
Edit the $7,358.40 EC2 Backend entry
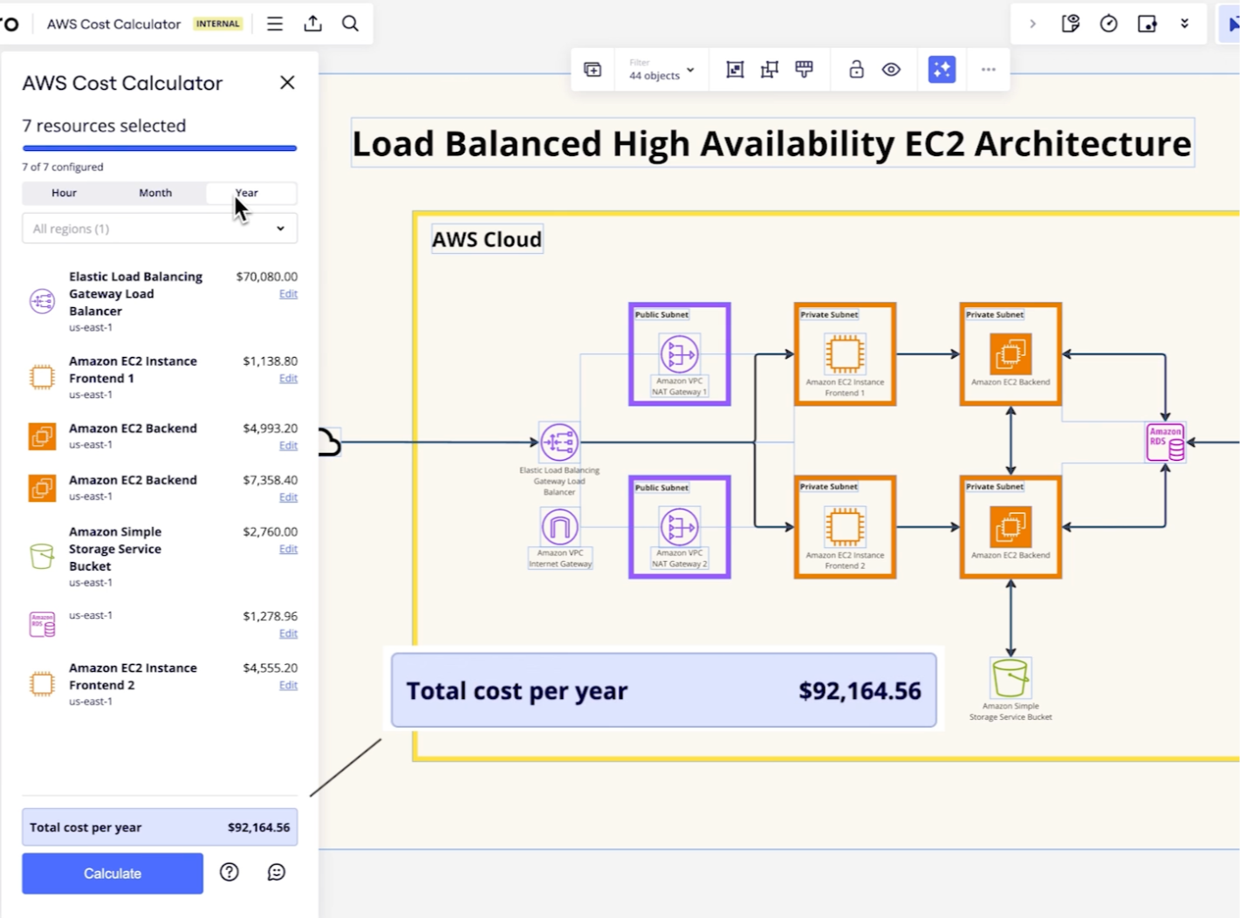(x=288, y=497)
